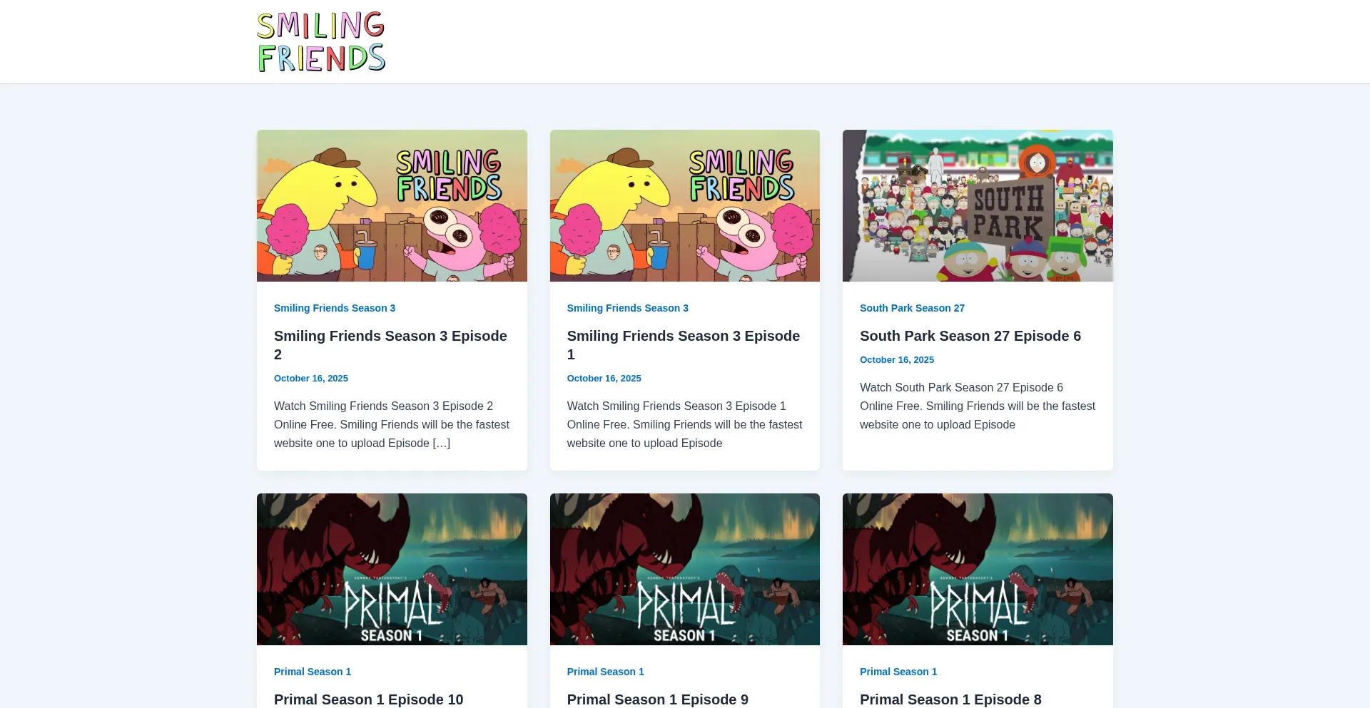The image size is (1370, 708).
Task: Open the 'Smiling Friends Season 3 Episode 1' title
Action: coord(684,345)
